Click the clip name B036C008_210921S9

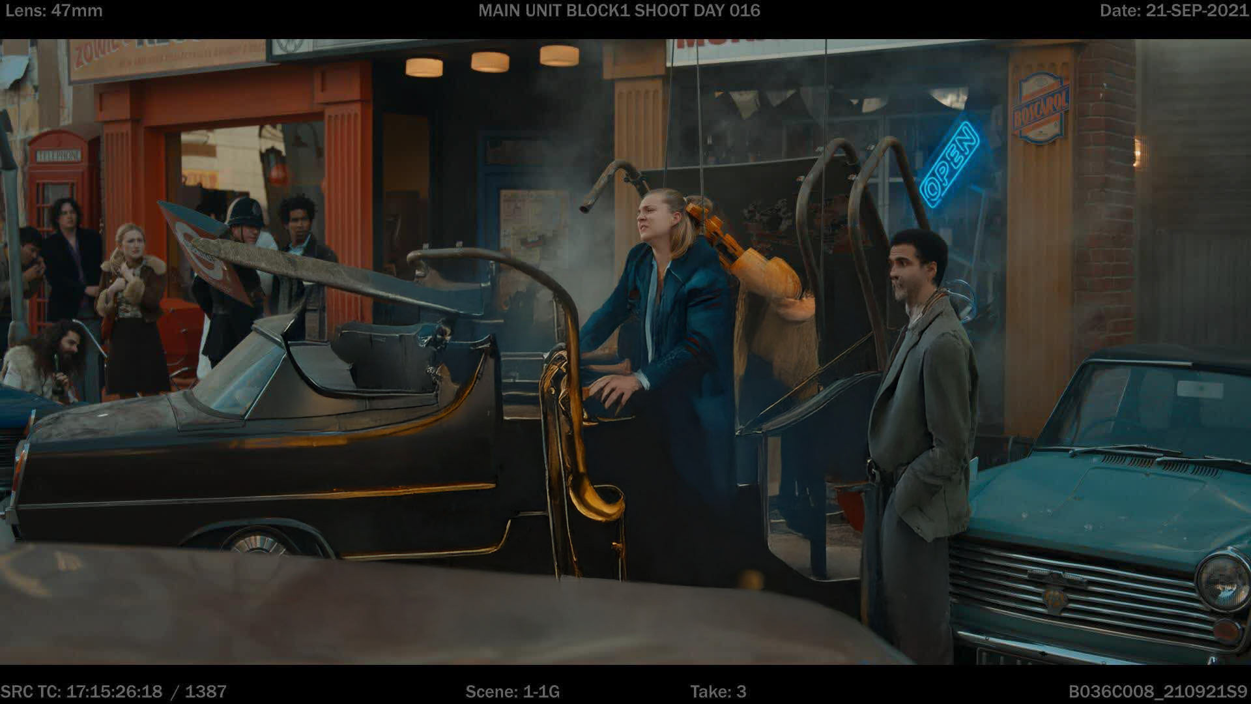1157,692
